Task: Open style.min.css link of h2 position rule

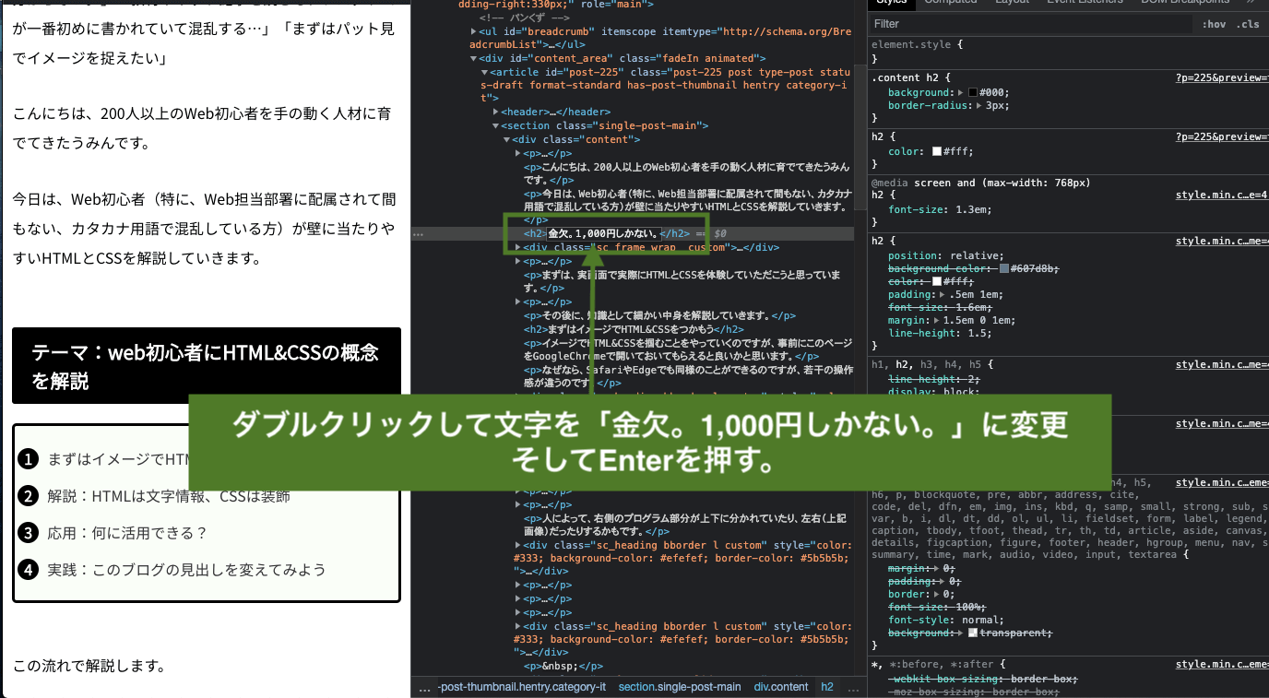Action: click(x=1222, y=242)
